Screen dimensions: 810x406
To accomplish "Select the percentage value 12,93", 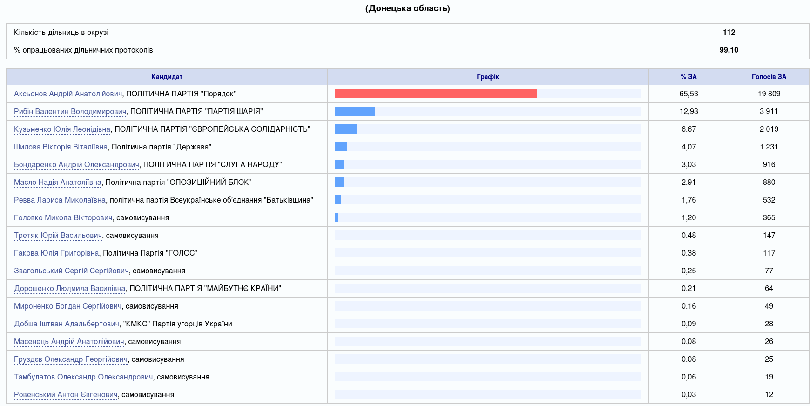I will (688, 111).
